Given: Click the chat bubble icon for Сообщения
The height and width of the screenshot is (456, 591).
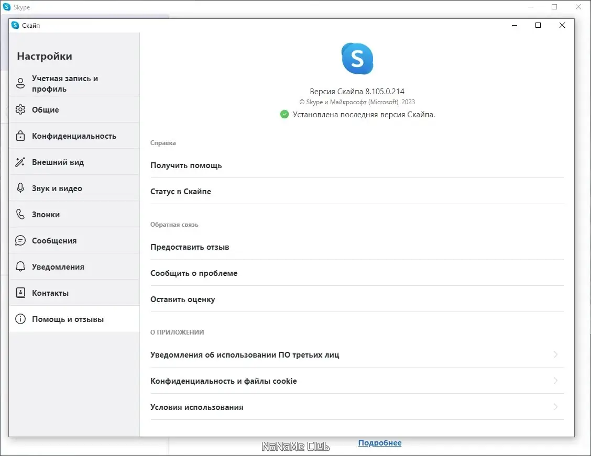Looking at the screenshot, I should [20, 240].
